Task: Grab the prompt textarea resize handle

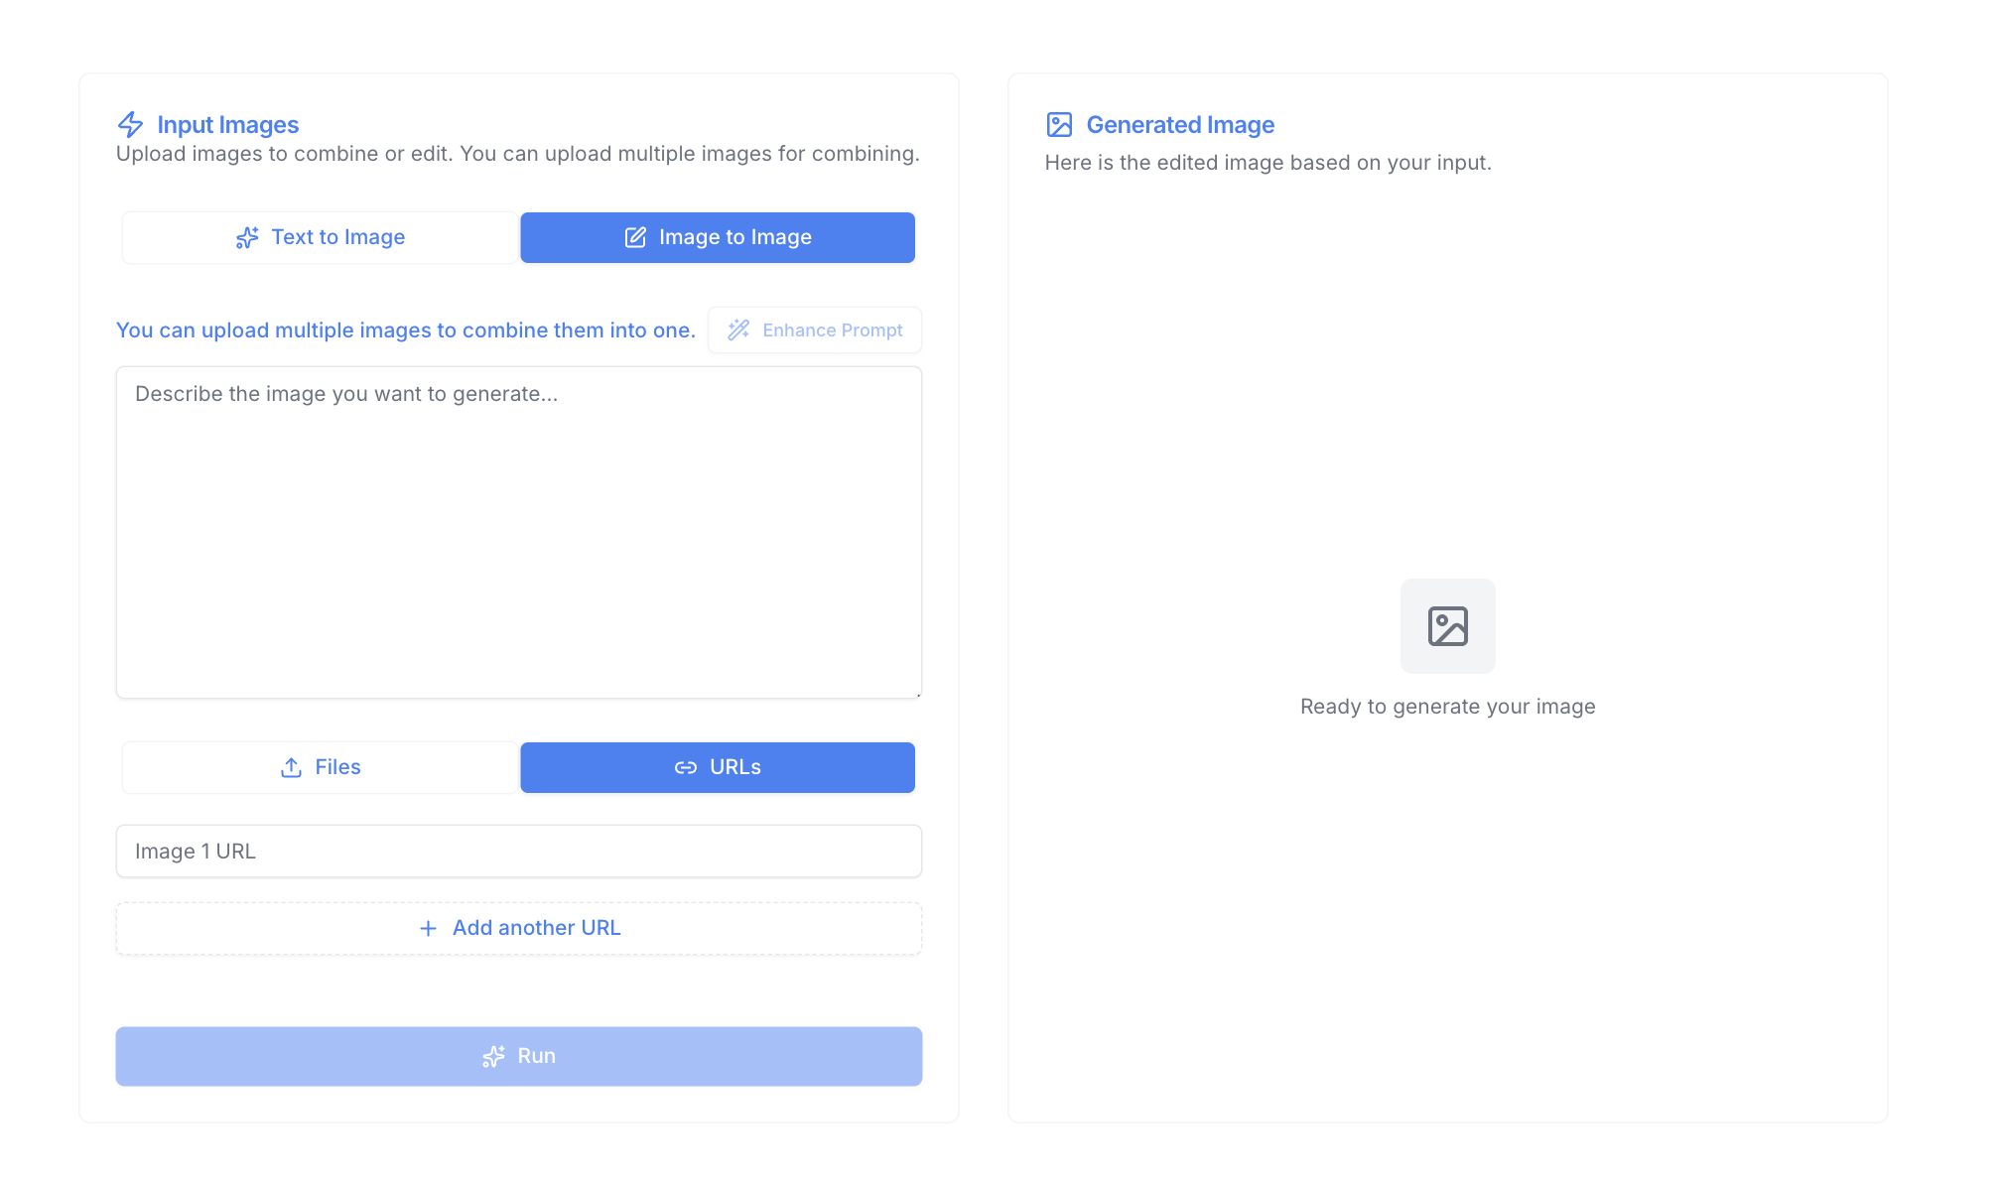Action: click(917, 694)
